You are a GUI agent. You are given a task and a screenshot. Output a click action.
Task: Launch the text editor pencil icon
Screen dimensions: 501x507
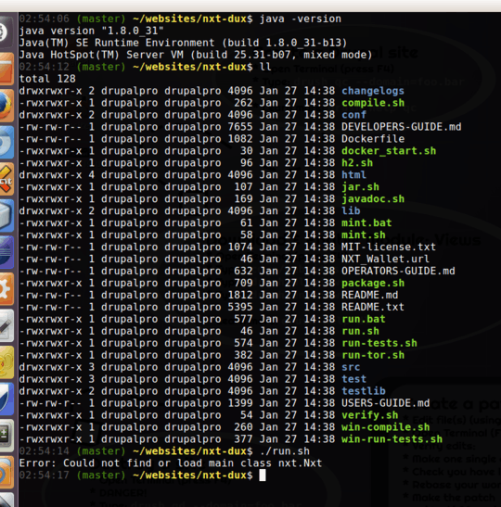[x=6, y=325]
